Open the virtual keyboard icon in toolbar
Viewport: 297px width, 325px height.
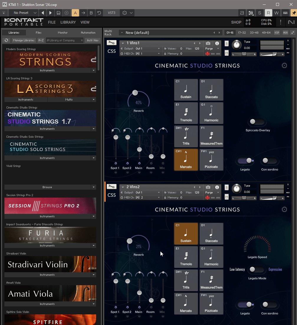[285, 13]
